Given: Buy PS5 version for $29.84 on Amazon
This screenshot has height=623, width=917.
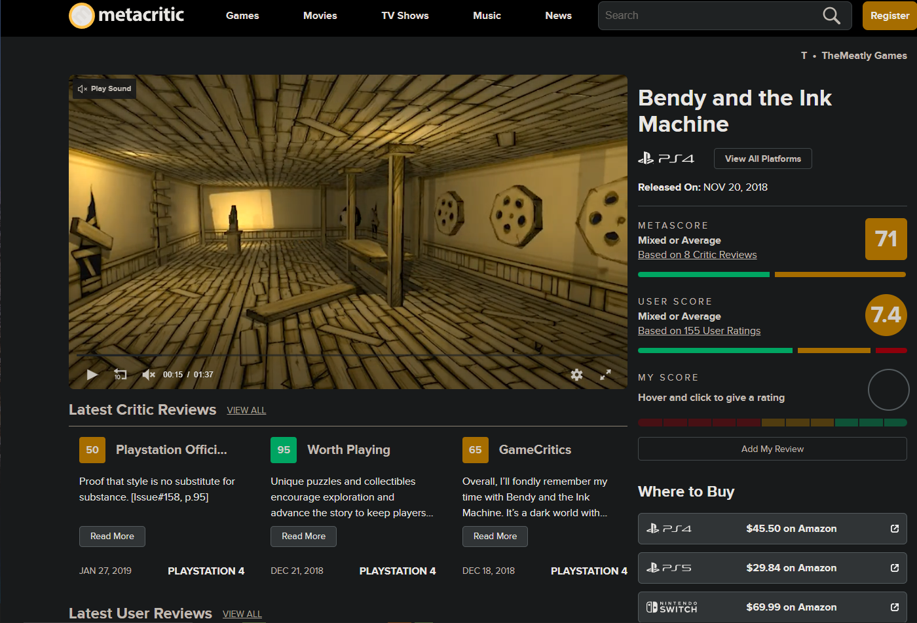Looking at the screenshot, I should (773, 568).
